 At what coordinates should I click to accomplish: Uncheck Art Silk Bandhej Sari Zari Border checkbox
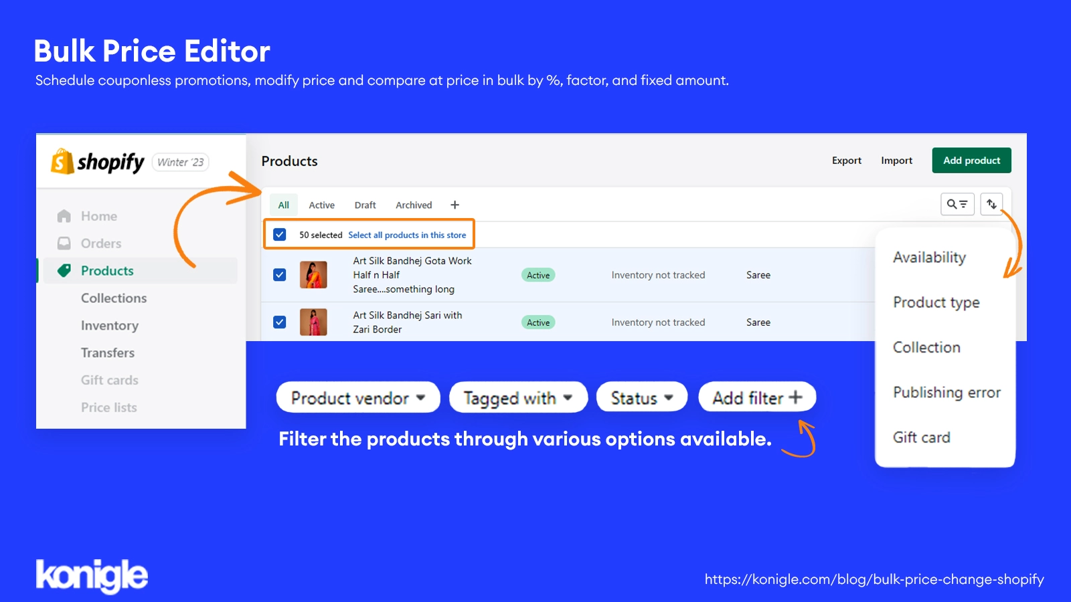click(x=280, y=322)
